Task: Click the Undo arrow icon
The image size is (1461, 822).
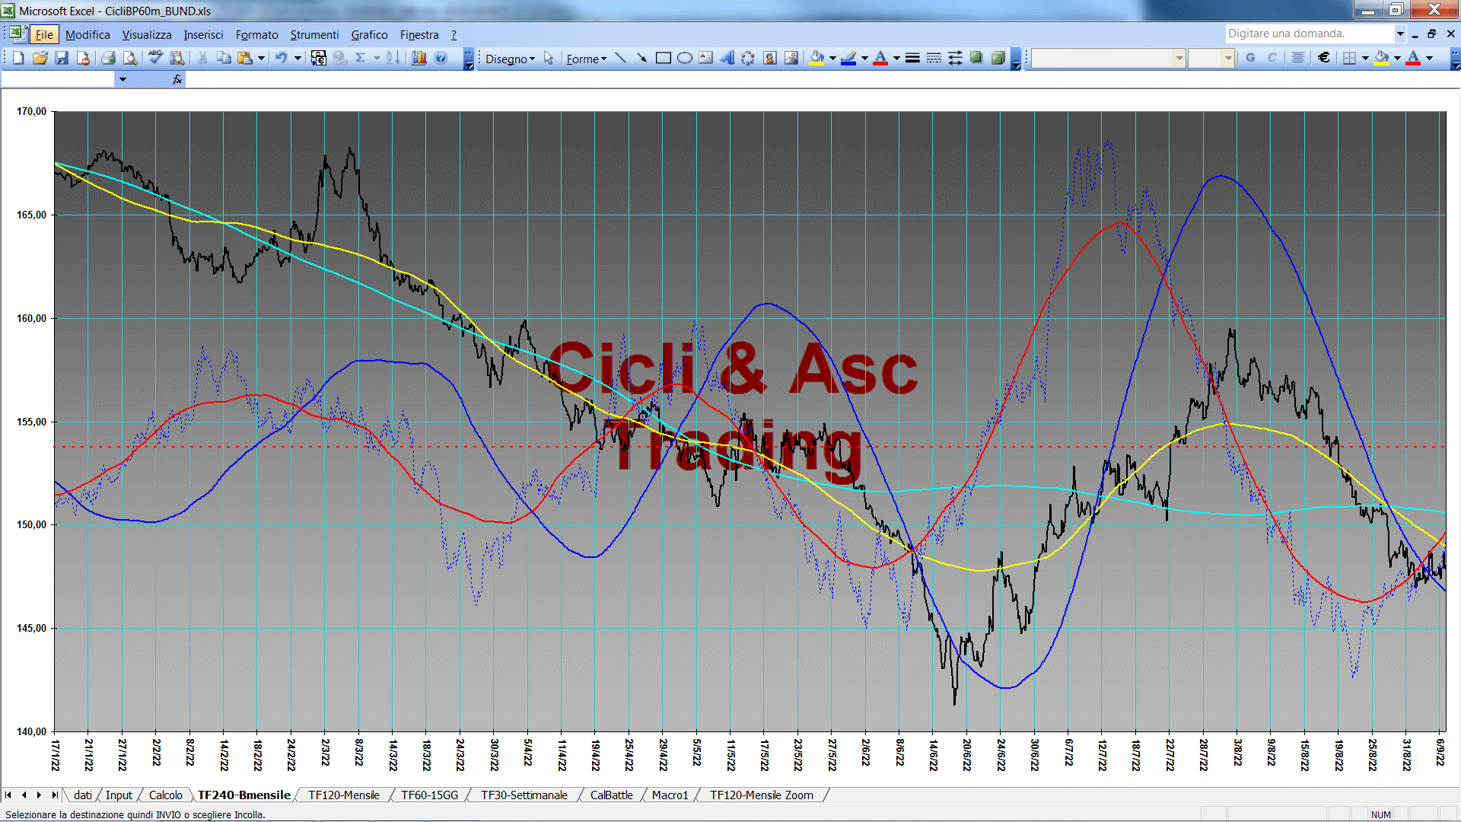Action: click(x=282, y=58)
